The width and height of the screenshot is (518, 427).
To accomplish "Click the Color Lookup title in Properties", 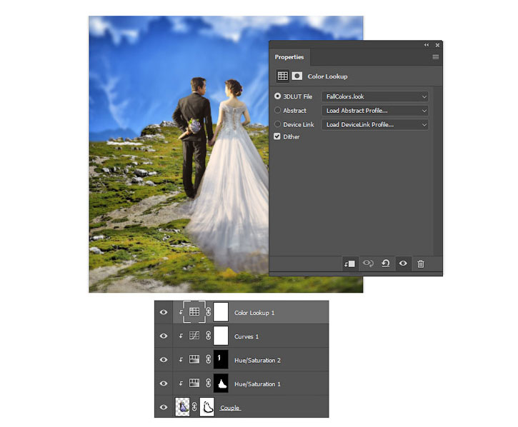I will coord(327,76).
